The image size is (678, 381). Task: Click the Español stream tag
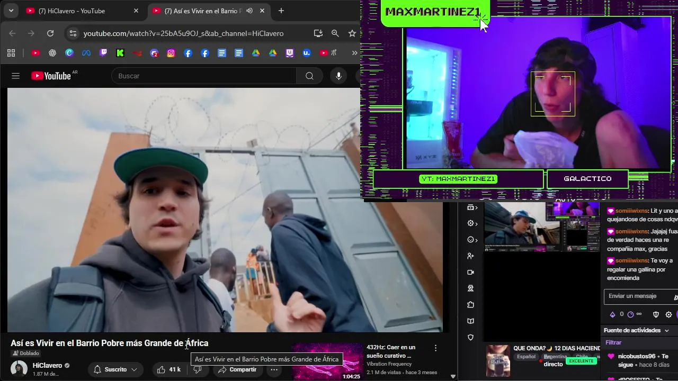tap(526, 357)
